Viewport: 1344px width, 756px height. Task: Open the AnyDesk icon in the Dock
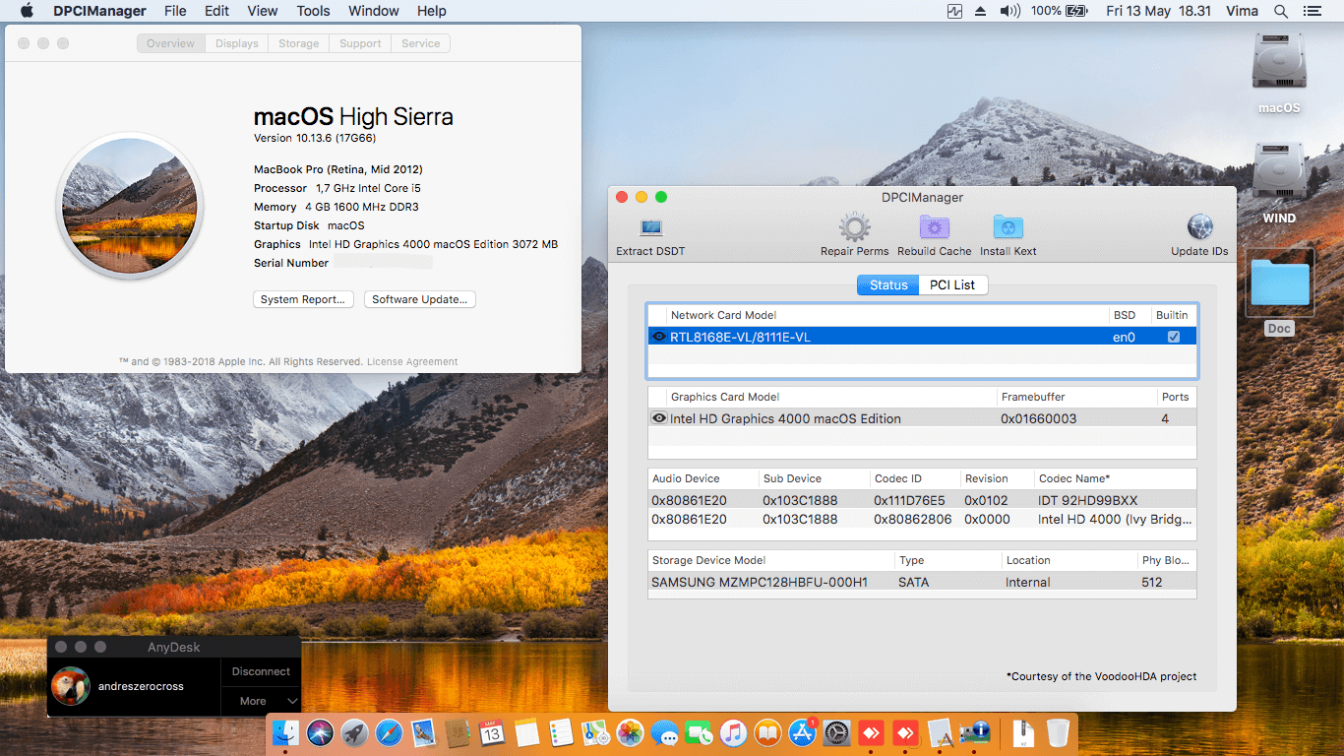(x=870, y=733)
